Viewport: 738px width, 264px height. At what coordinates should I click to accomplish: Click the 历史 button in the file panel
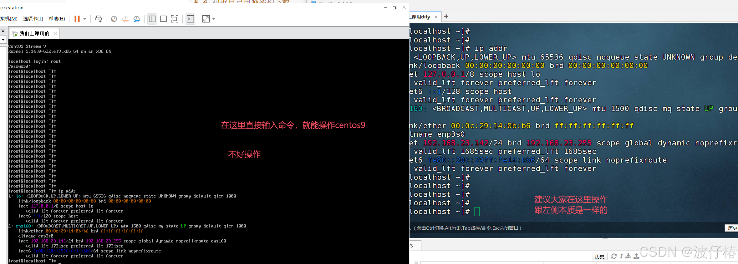tap(599, 257)
